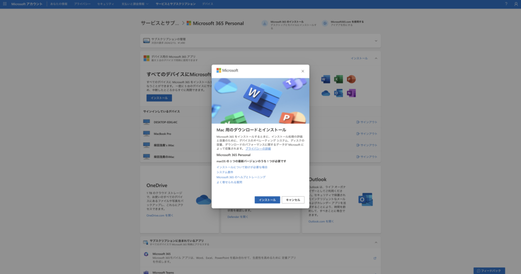Open the account profile avatar icon
Image resolution: width=521 pixels, height=274 pixels.
click(x=516, y=4)
